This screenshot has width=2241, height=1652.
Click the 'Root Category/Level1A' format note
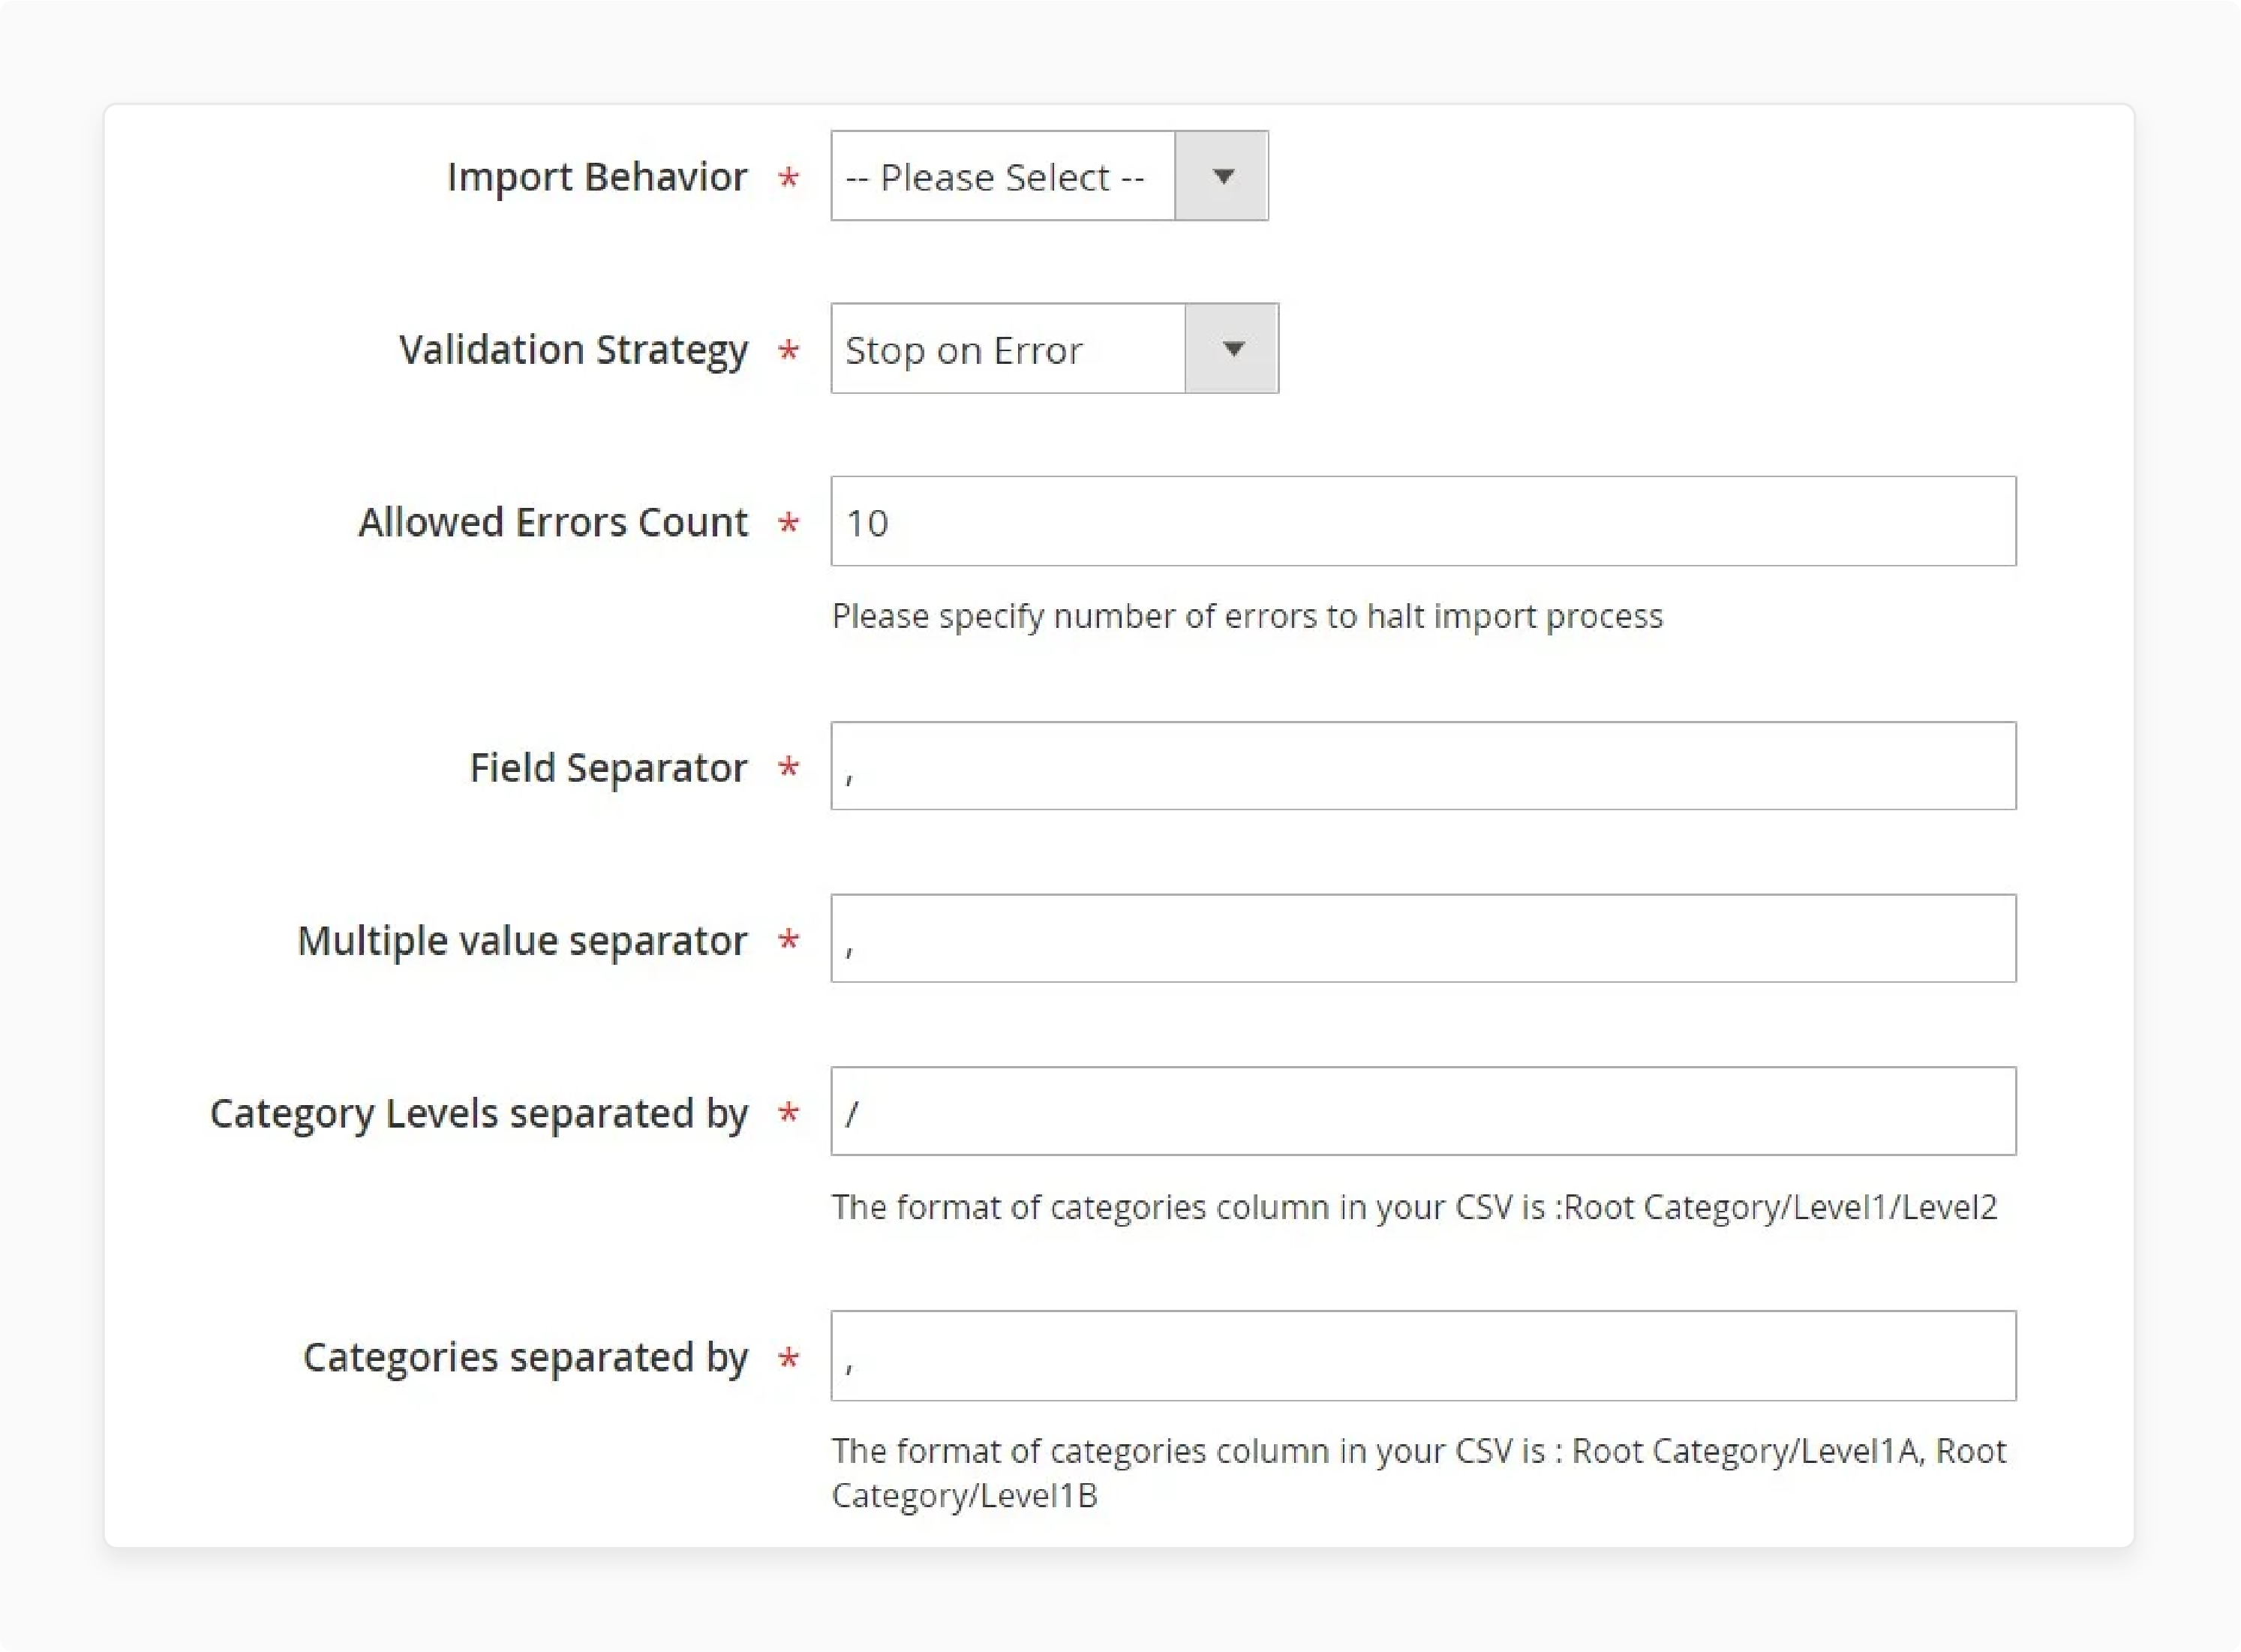pos(1419,1473)
